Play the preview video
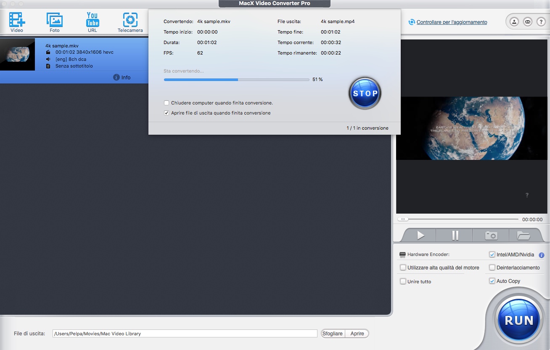Screen dimensions: 550x350 click(x=420, y=235)
